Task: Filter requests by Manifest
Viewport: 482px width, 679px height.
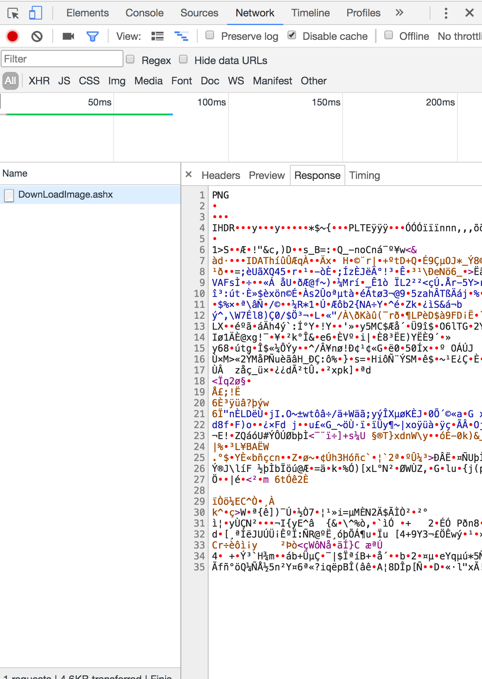Action: (x=272, y=81)
